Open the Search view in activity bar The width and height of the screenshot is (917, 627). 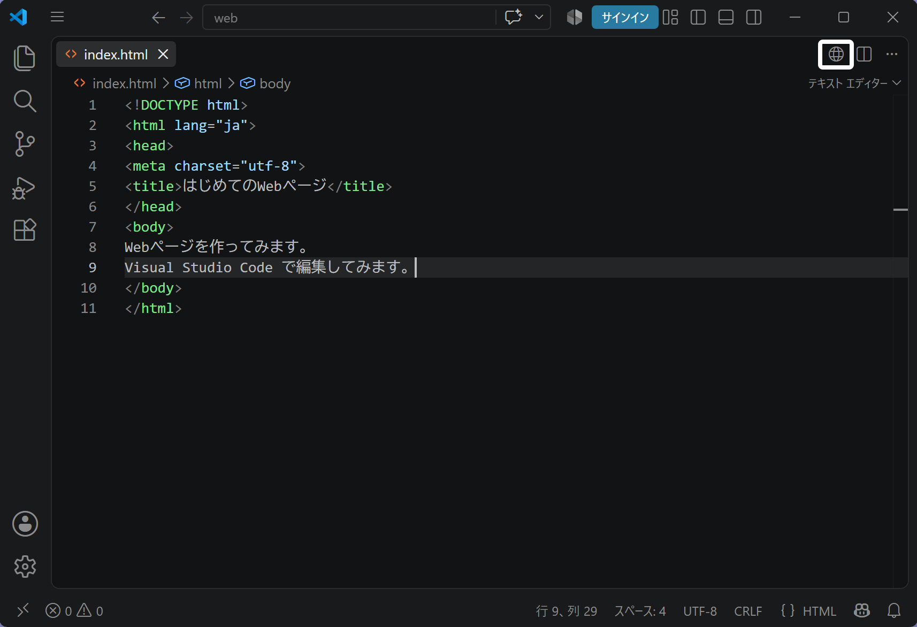pyautogui.click(x=25, y=101)
